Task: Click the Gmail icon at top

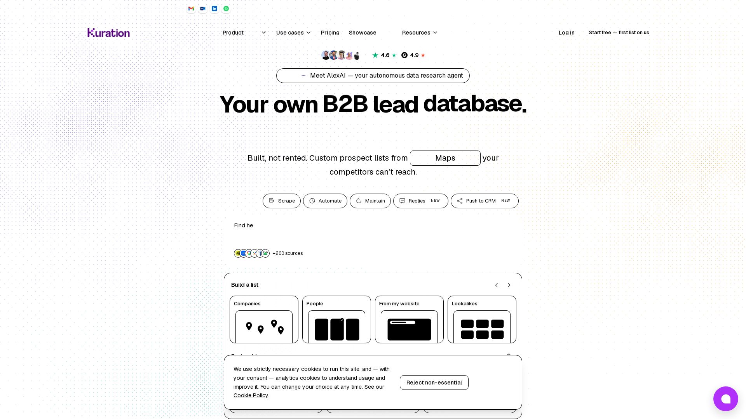Action: (x=191, y=9)
